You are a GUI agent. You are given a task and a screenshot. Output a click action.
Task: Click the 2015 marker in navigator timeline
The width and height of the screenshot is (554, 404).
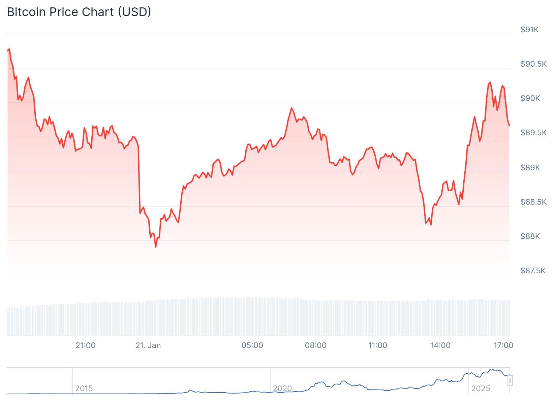click(84, 389)
